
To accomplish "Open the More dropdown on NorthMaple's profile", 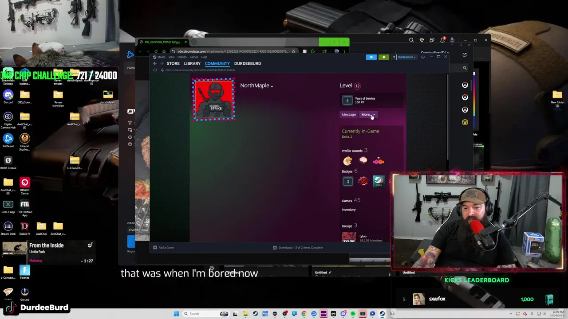I will pos(367,115).
